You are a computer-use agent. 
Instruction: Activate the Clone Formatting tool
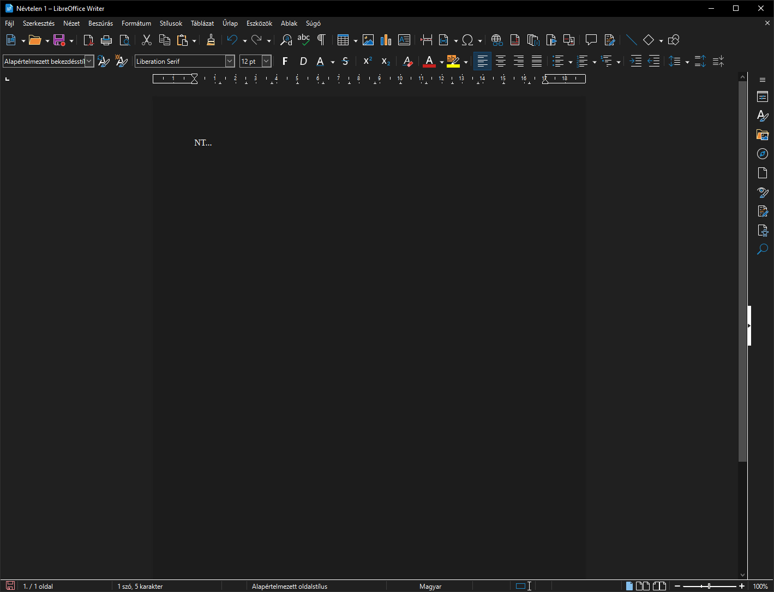(x=211, y=40)
